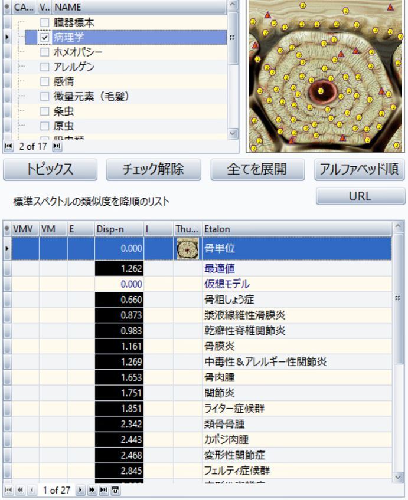Click the チェック解除 button
The height and width of the screenshot is (500, 408).
[x=154, y=169]
